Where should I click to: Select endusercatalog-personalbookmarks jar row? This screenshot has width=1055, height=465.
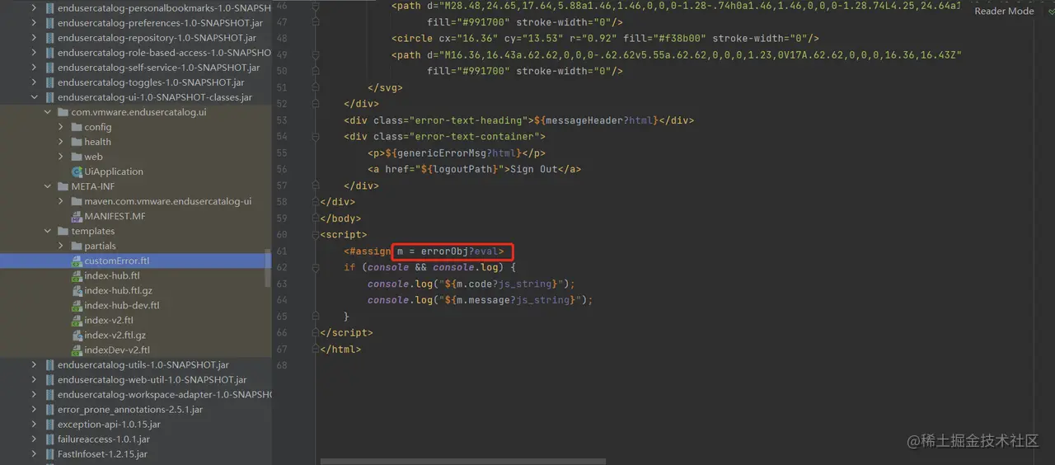pyautogui.click(x=136, y=8)
